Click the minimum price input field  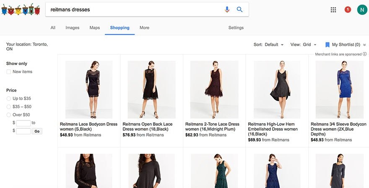pos(23,123)
